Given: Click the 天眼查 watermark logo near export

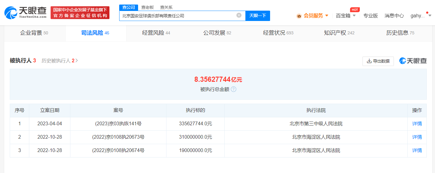Looking at the screenshot, I should click(x=413, y=61).
